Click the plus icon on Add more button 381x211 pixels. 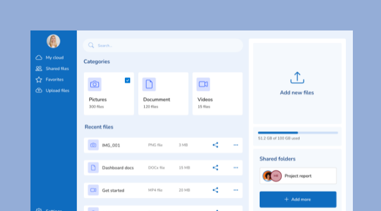287,199
